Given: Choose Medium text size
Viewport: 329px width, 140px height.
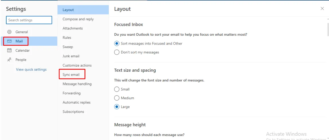Looking at the screenshot, I should click(117, 98).
